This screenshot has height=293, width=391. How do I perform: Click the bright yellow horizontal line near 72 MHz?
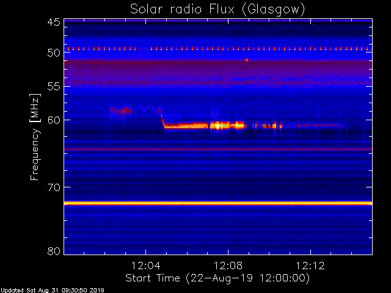pyautogui.click(x=218, y=203)
